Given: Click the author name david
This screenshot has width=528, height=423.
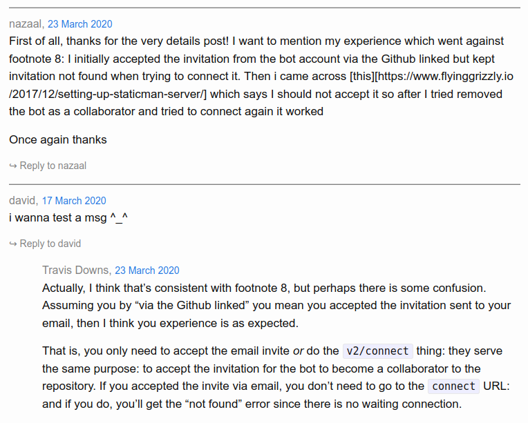Looking at the screenshot, I should point(22,201).
